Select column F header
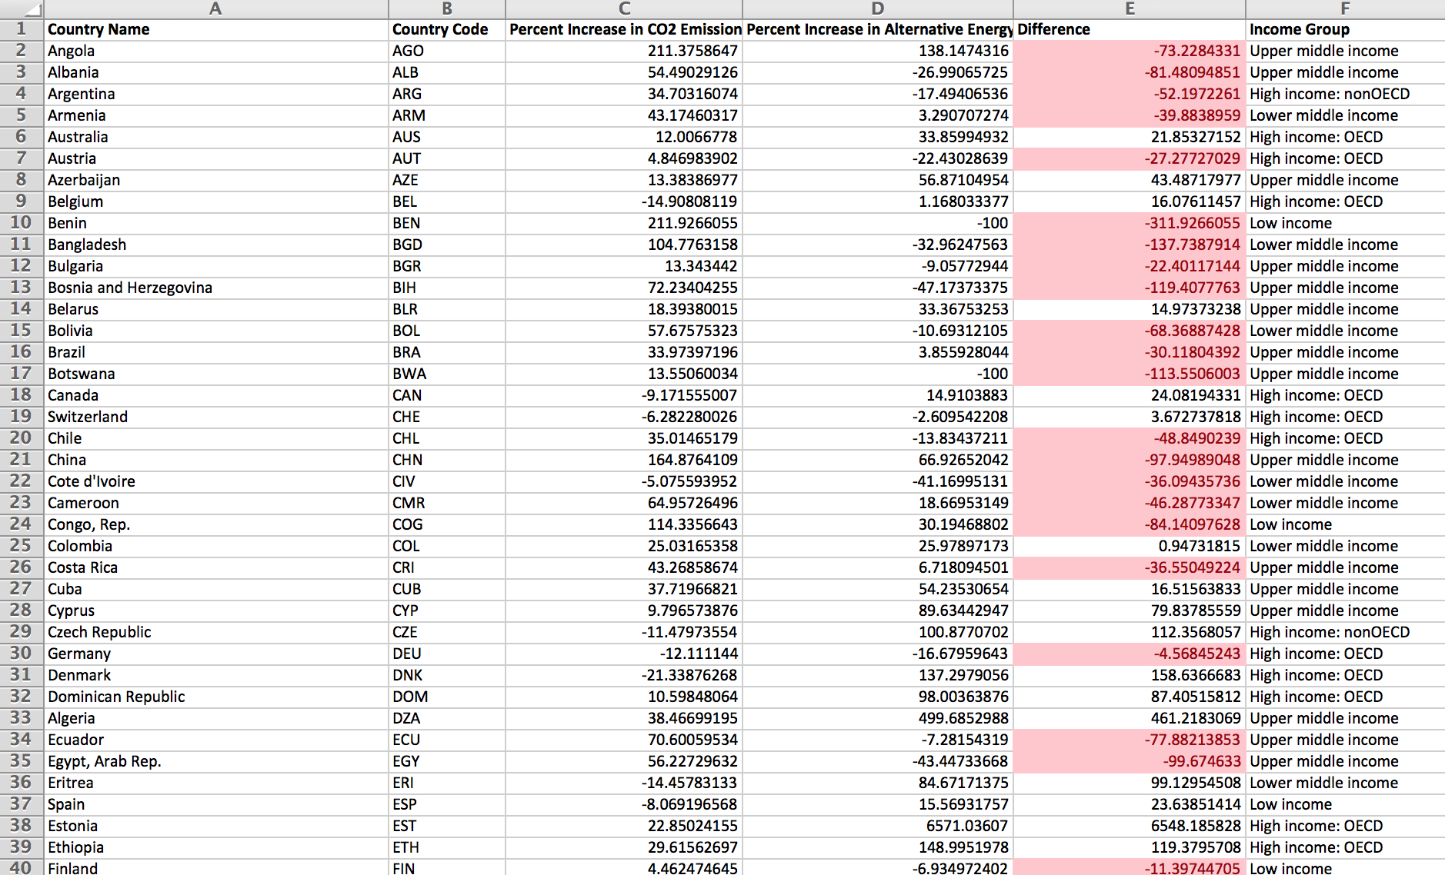 1344,8
